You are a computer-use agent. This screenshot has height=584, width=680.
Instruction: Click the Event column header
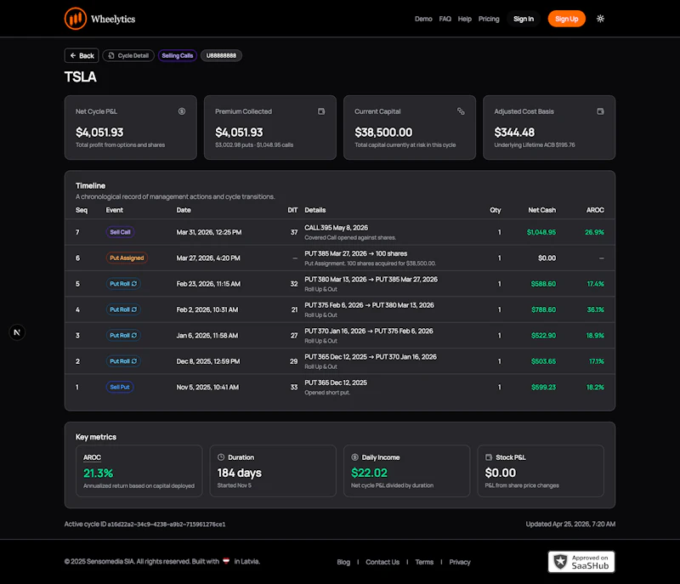pos(115,210)
